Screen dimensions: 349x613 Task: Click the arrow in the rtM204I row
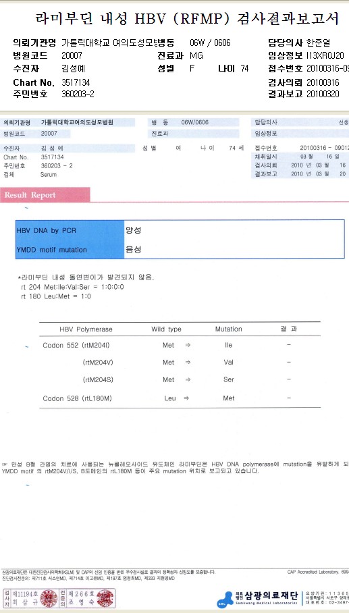coord(188,345)
